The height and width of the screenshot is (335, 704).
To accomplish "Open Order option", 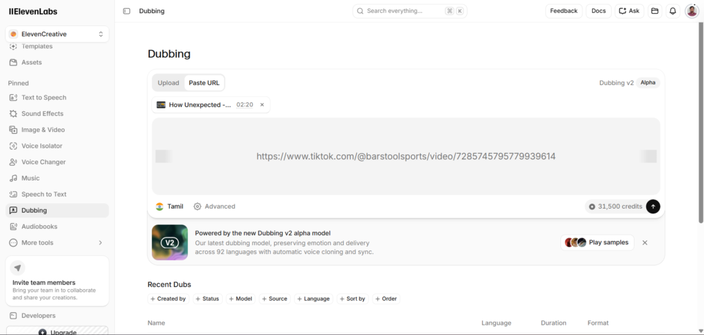I will pyautogui.click(x=386, y=299).
